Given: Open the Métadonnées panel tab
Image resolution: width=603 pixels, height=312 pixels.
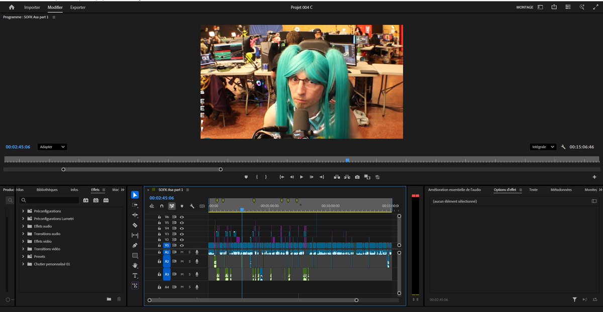Looking at the screenshot, I should click(x=561, y=190).
